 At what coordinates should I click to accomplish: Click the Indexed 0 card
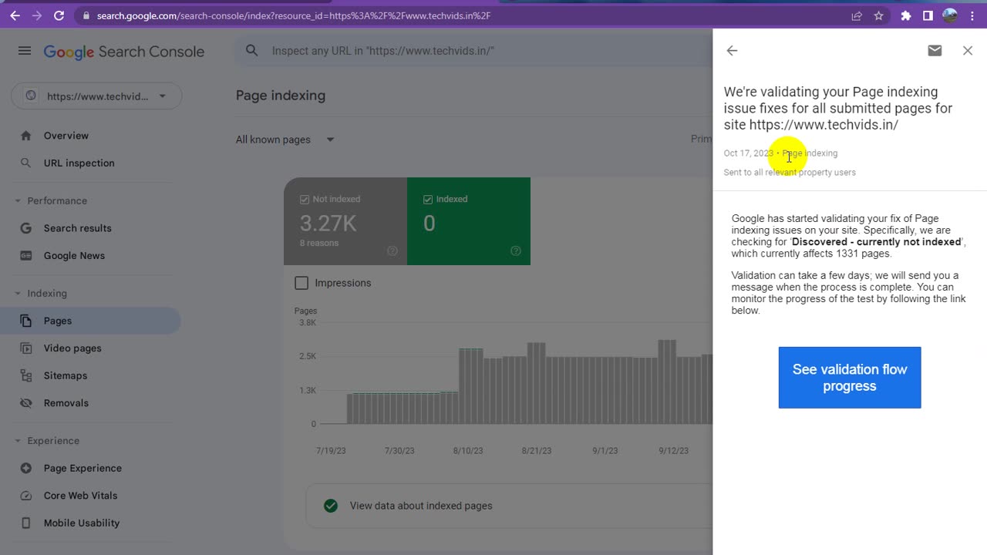[469, 221]
